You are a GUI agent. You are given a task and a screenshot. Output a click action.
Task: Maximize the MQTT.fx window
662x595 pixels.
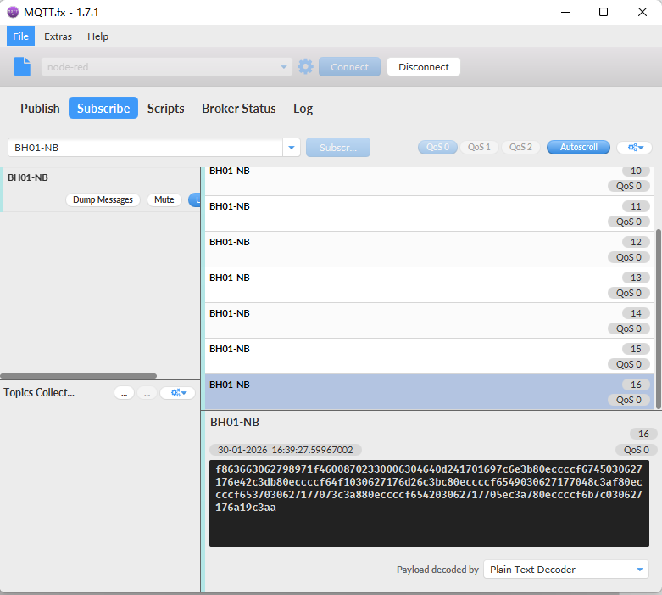pos(604,12)
